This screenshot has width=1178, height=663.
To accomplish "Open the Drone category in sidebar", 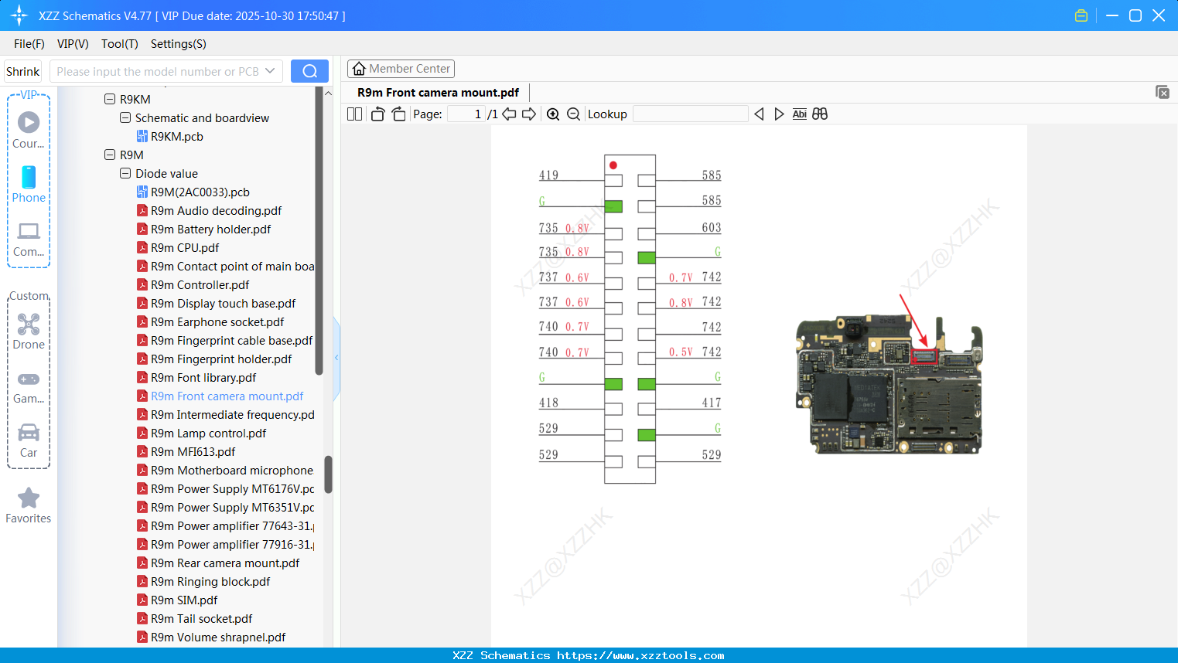I will point(29,331).
